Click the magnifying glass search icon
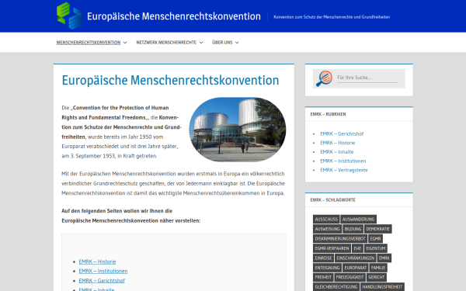466x291 pixels. 324,78
